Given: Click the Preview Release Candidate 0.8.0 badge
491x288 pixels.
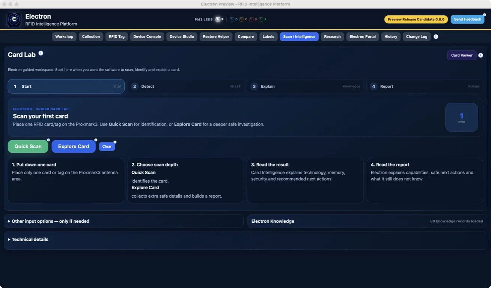Looking at the screenshot, I should click(416, 19).
